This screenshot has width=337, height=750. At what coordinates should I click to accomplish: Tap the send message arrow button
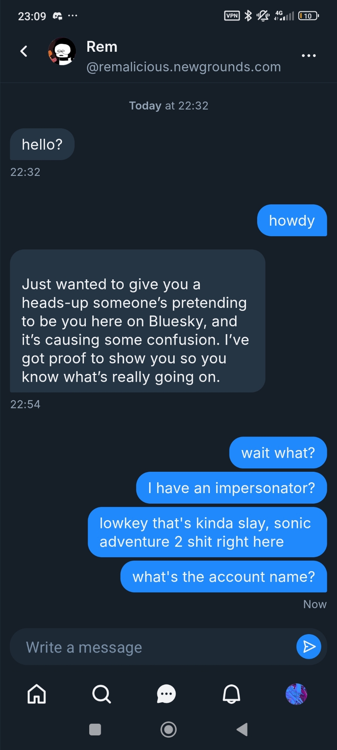point(309,646)
